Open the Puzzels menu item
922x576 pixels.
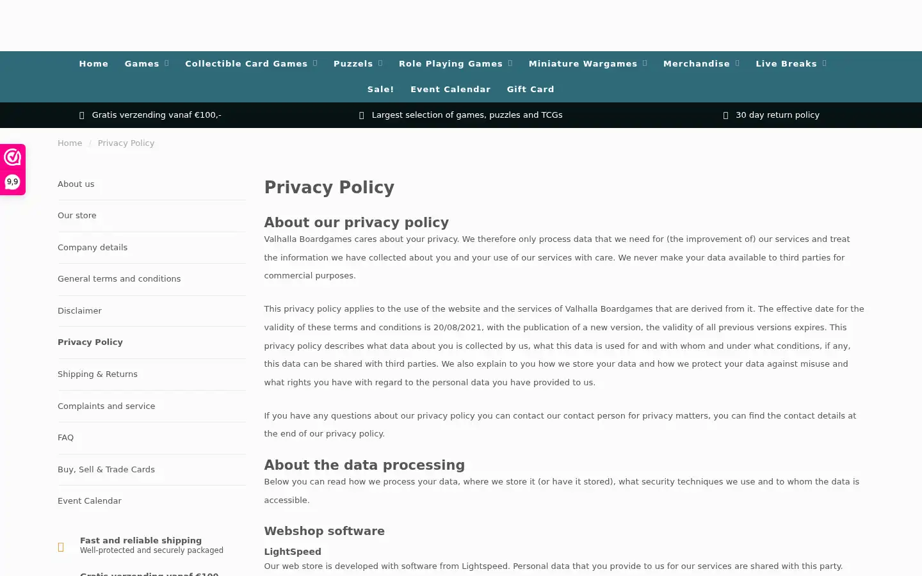pyautogui.click(x=353, y=63)
